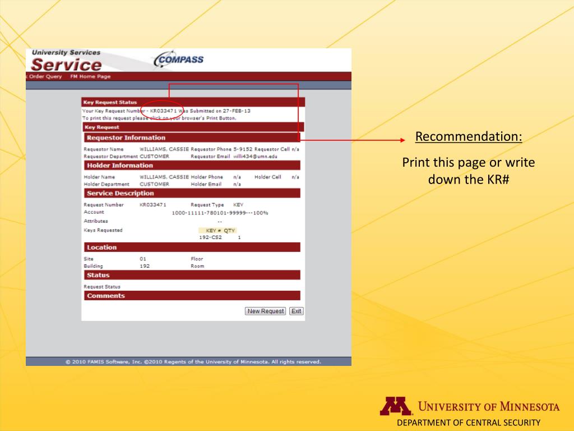This screenshot has width=574, height=431.
Task: Open the Order Query menu link
Action: tap(45, 76)
